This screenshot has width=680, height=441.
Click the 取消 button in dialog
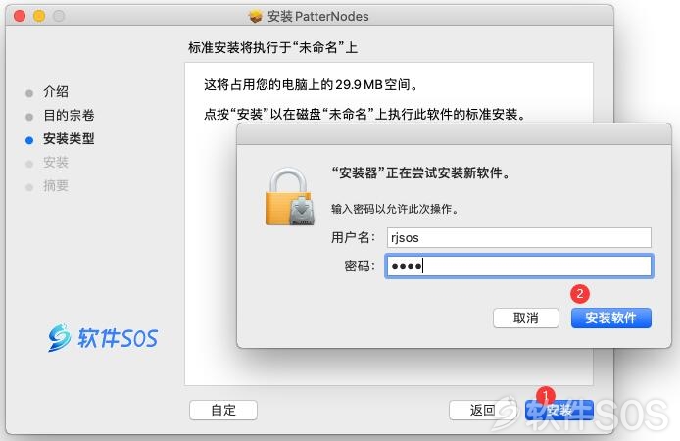[525, 318]
